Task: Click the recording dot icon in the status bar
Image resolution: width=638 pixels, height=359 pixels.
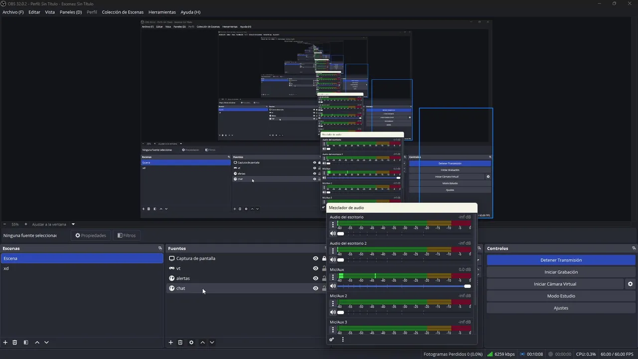Action: click(x=551, y=354)
